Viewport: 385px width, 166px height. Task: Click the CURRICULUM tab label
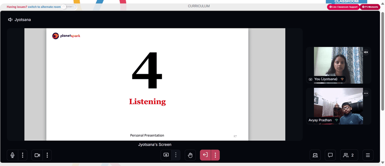pyautogui.click(x=199, y=6)
